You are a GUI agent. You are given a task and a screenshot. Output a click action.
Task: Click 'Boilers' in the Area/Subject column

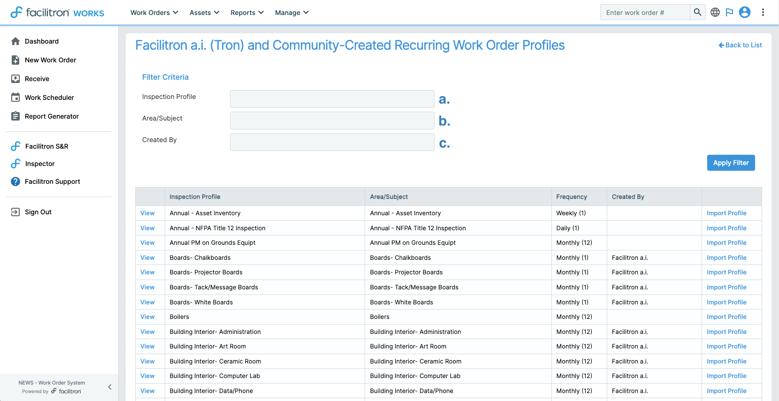380,317
